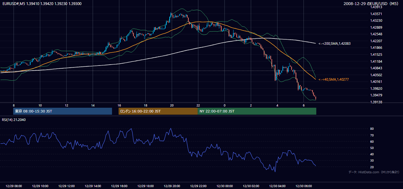Click the 12/29 22:00 time label

point(198,186)
